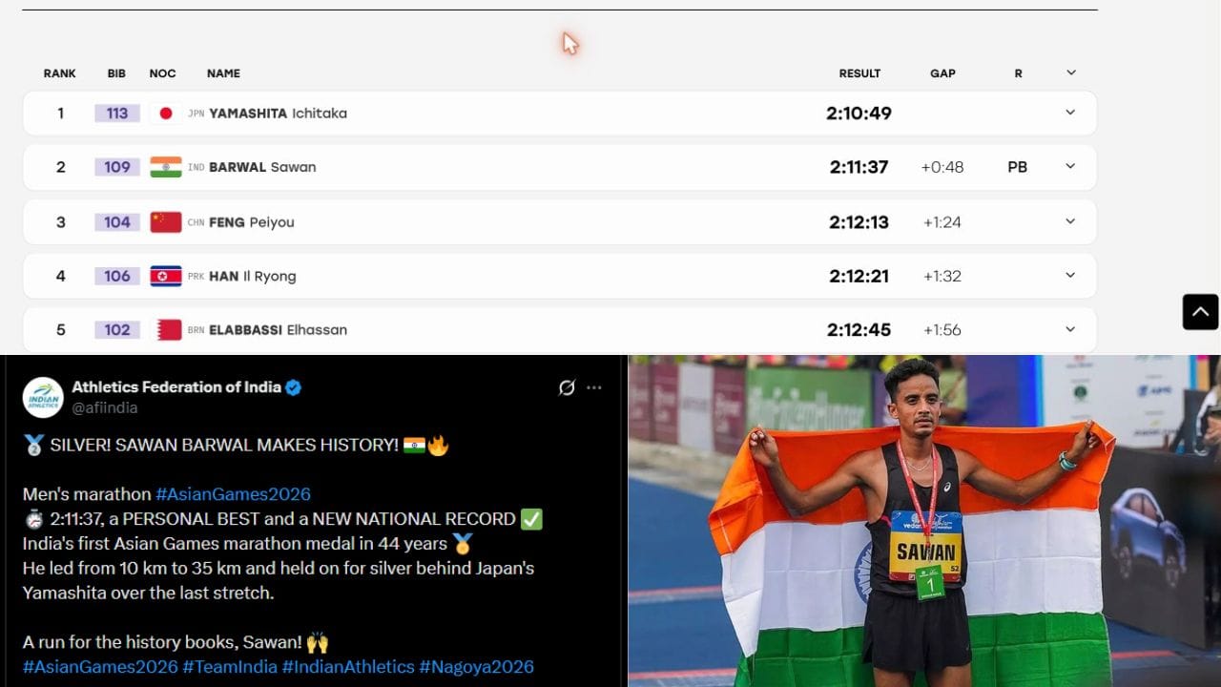This screenshot has height=687, width=1221.
Task: Open the photo of Sawan holding flag
Action: pyautogui.click(x=924, y=521)
